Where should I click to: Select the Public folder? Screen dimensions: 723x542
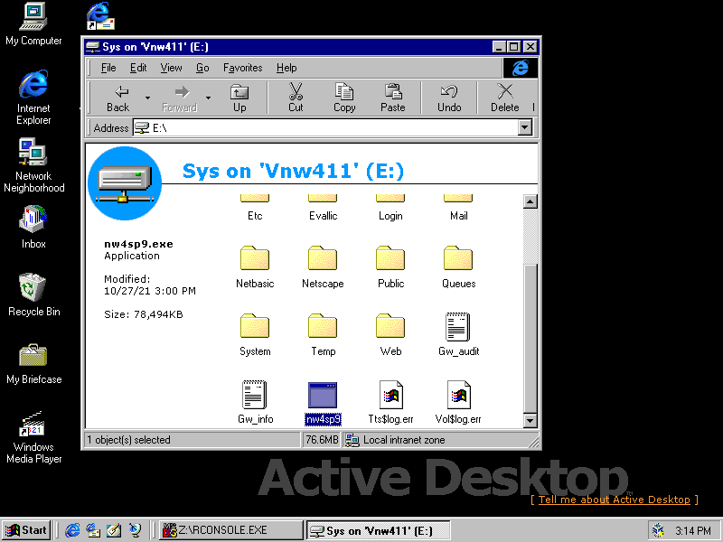(x=390, y=266)
